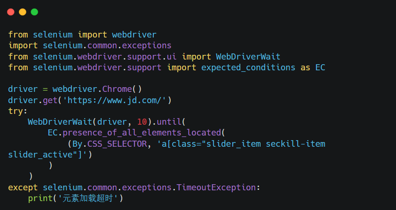396x210 pixels.
Task: Click the WebDriverWait import name
Action: [x=248, y=56]
